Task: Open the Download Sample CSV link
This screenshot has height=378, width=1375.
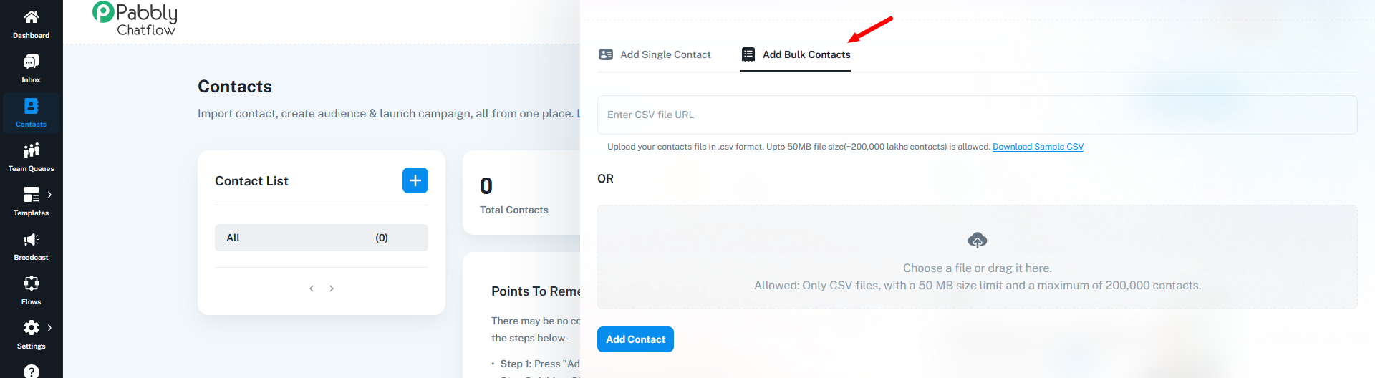Action: [x=1038, y=147]
